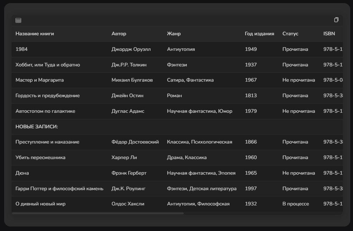Click the genre cell 'Роман'
Screen dimensions: 353x231
[174, 95]
